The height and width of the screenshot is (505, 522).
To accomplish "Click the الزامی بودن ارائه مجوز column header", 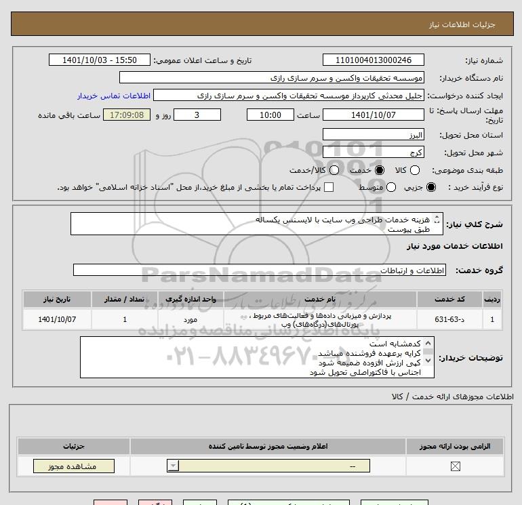I will click(455, 446).
